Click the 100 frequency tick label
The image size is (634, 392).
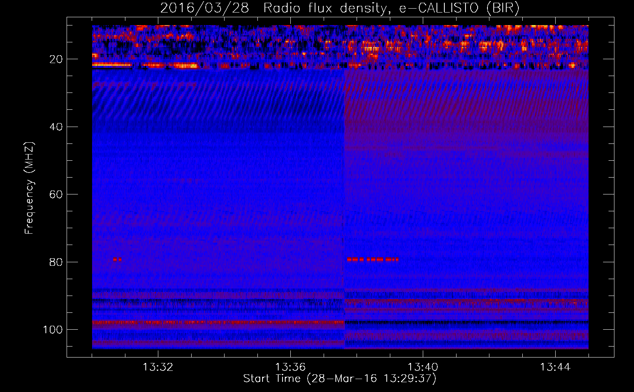[x=53, y=330]
